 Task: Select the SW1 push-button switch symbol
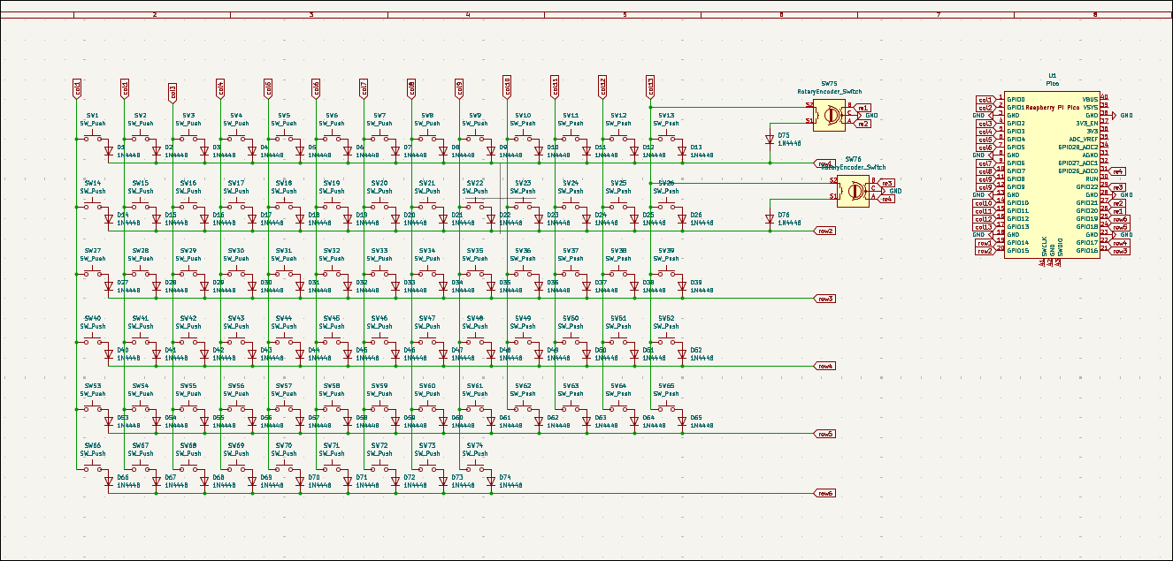tap(92, 138)
